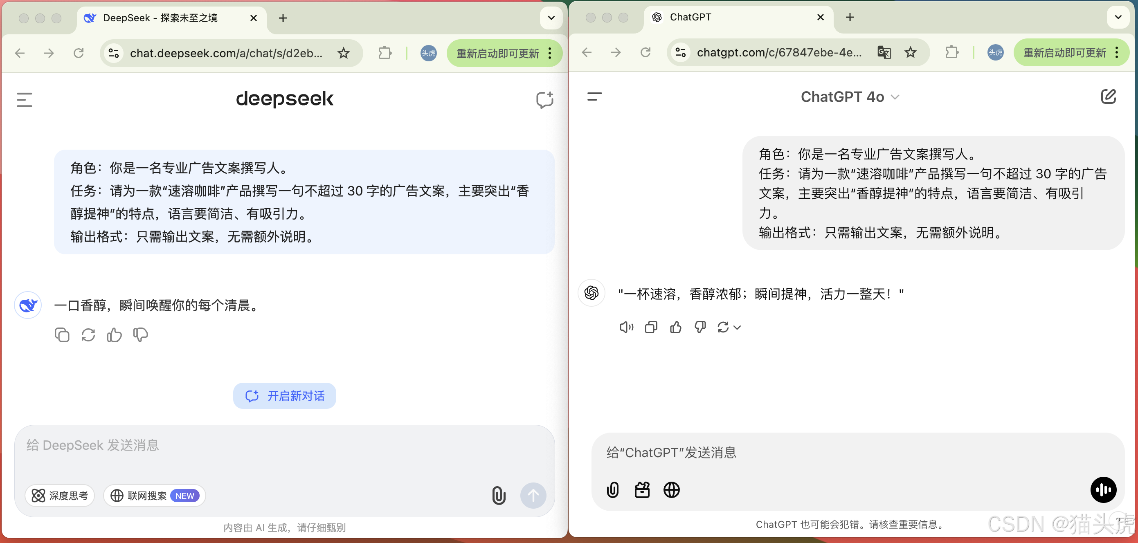Expand tab search dropdown in ChatGPT window
This screenshot has width=1138, height=543.
click(1118, 17)
